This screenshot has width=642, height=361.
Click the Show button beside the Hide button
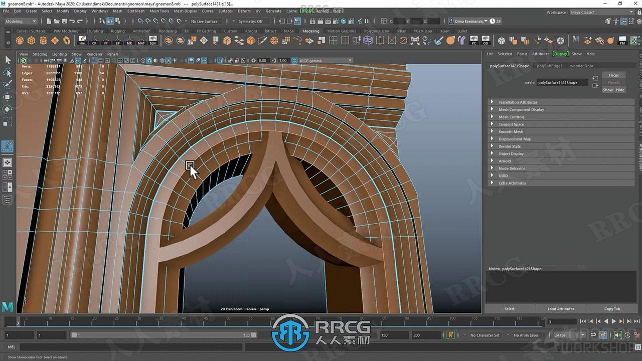[608, 90]
